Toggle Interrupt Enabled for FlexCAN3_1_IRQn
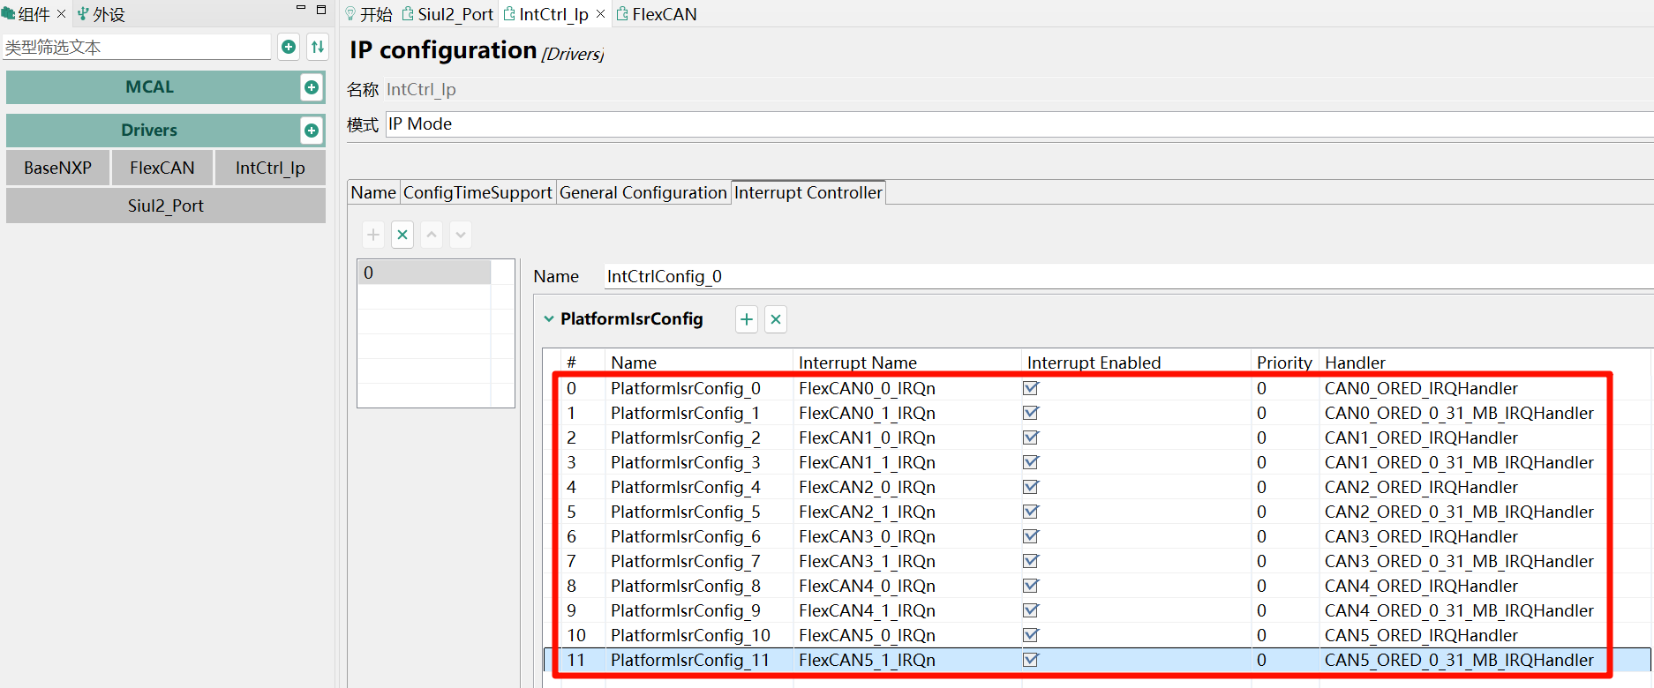 pos(1031,561)
